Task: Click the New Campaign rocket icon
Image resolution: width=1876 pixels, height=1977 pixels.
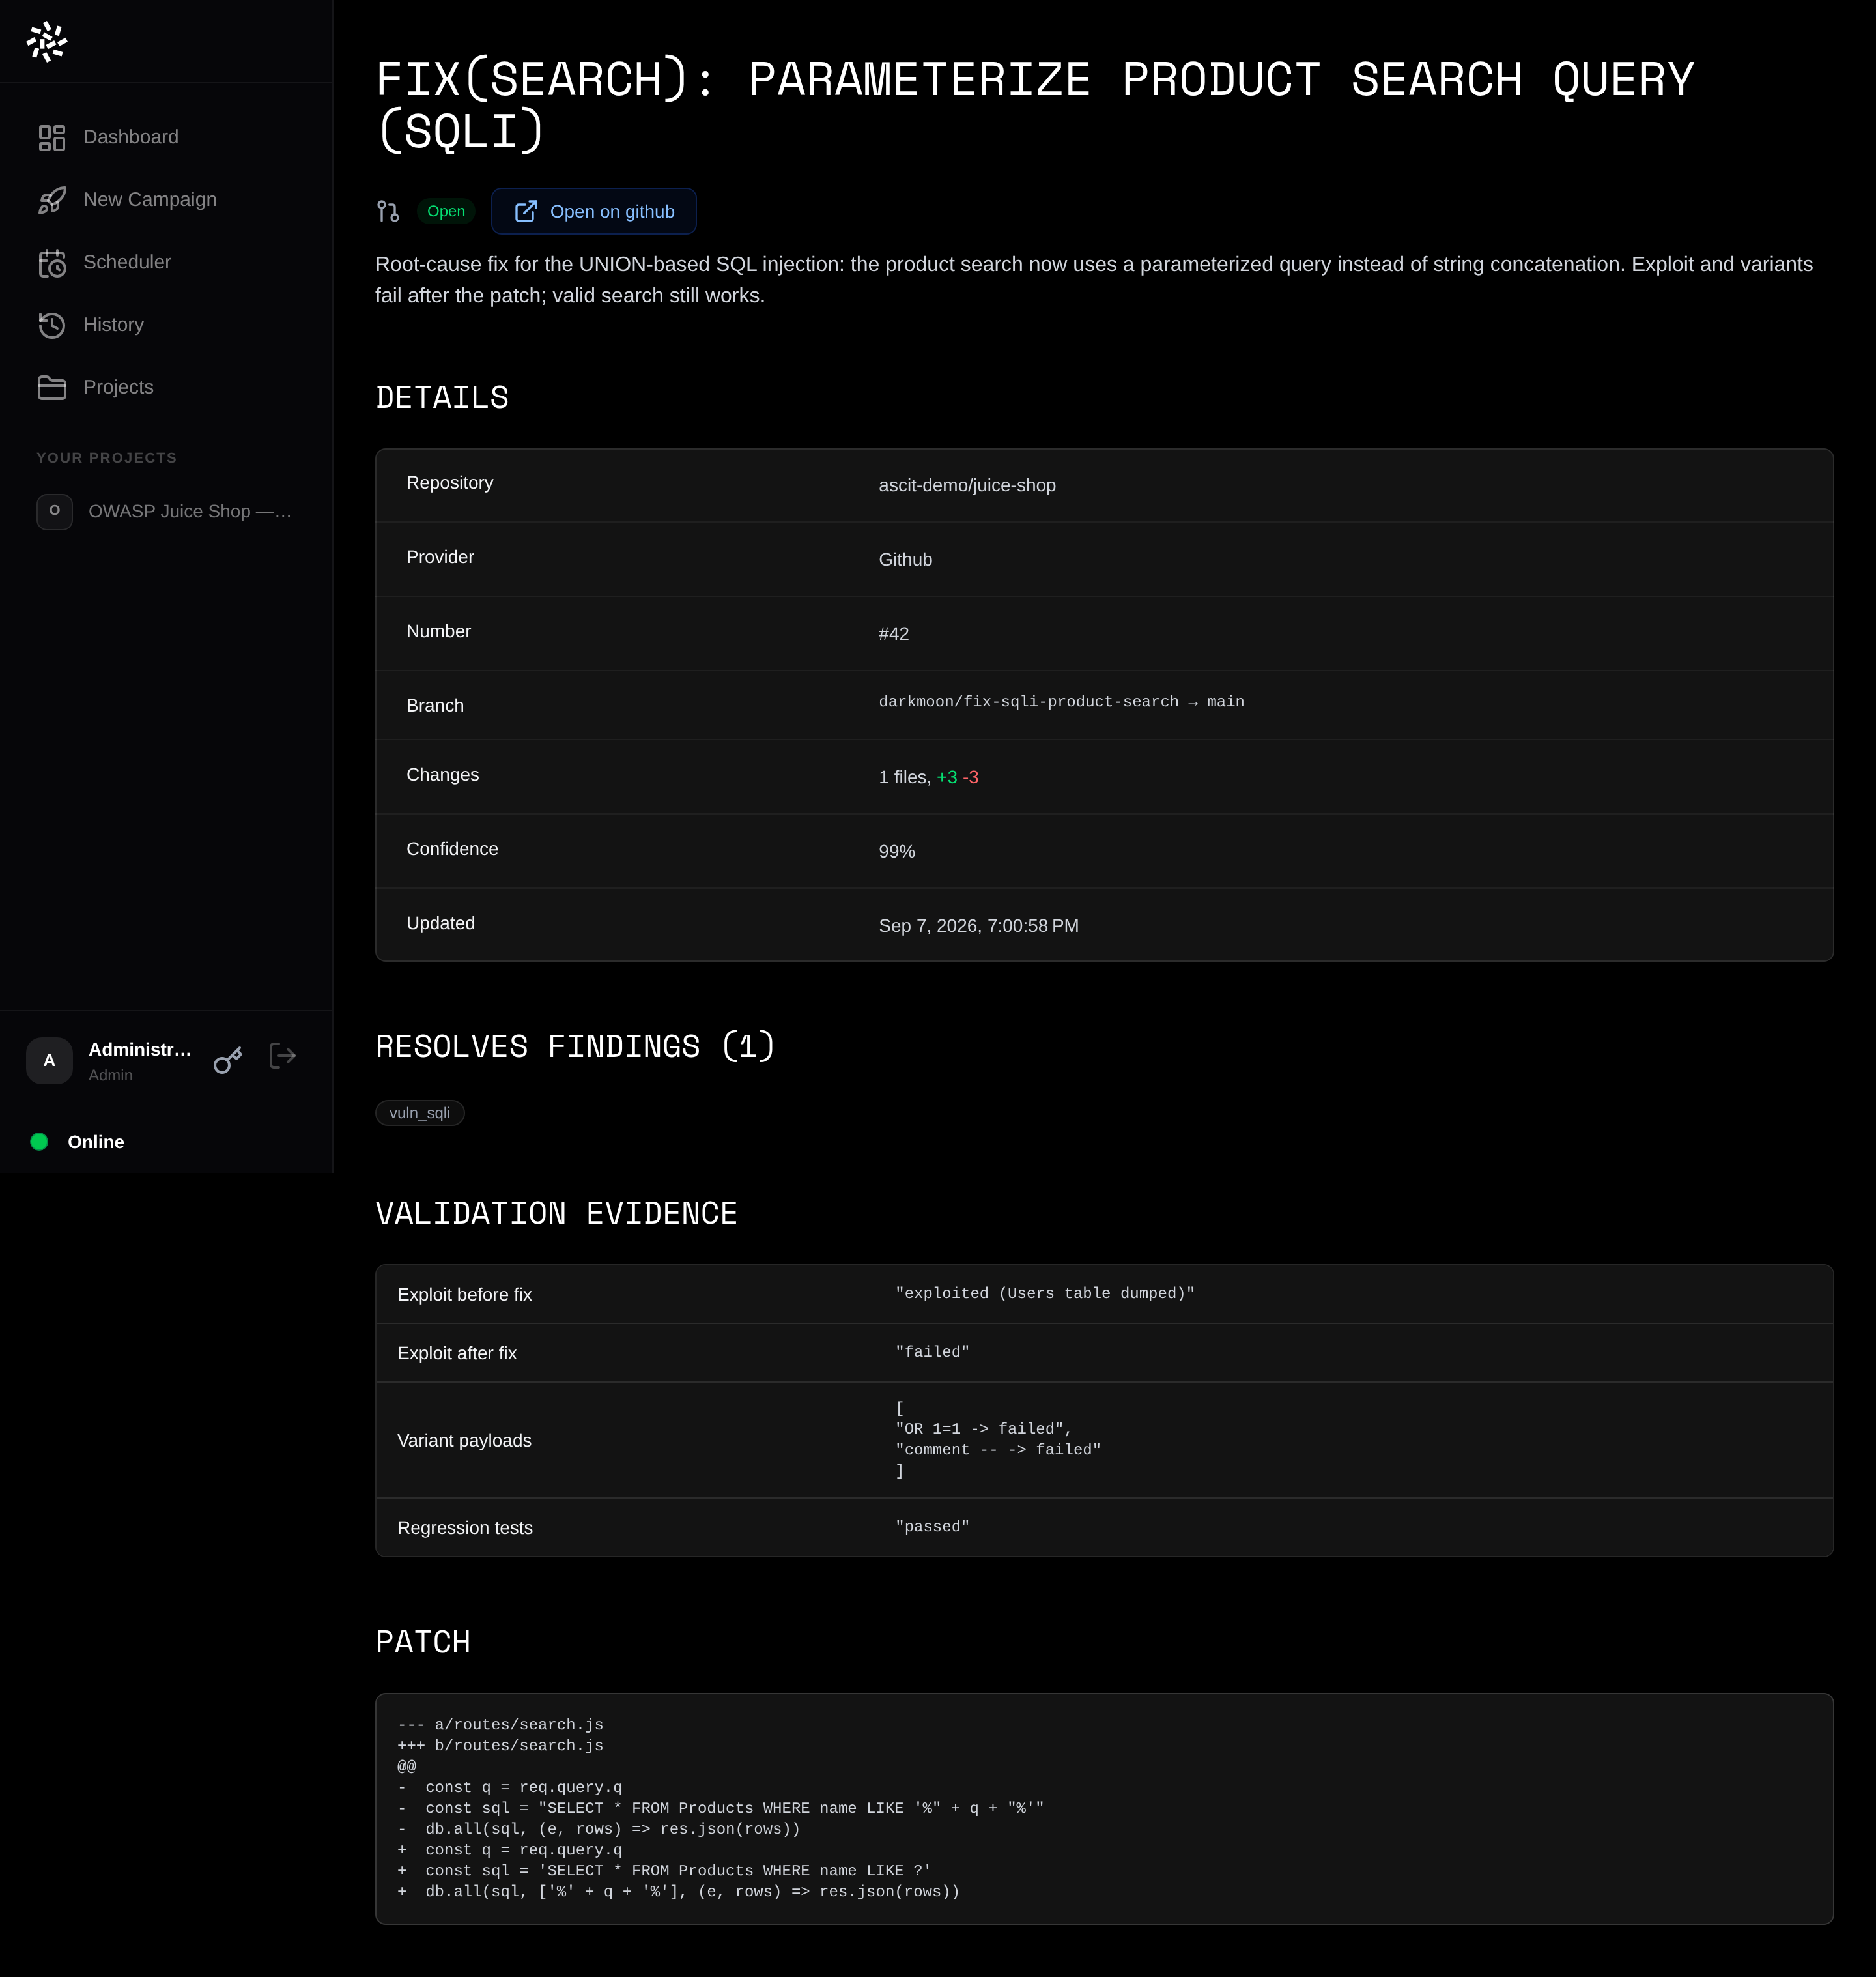Action: click(x=52, y=200)
